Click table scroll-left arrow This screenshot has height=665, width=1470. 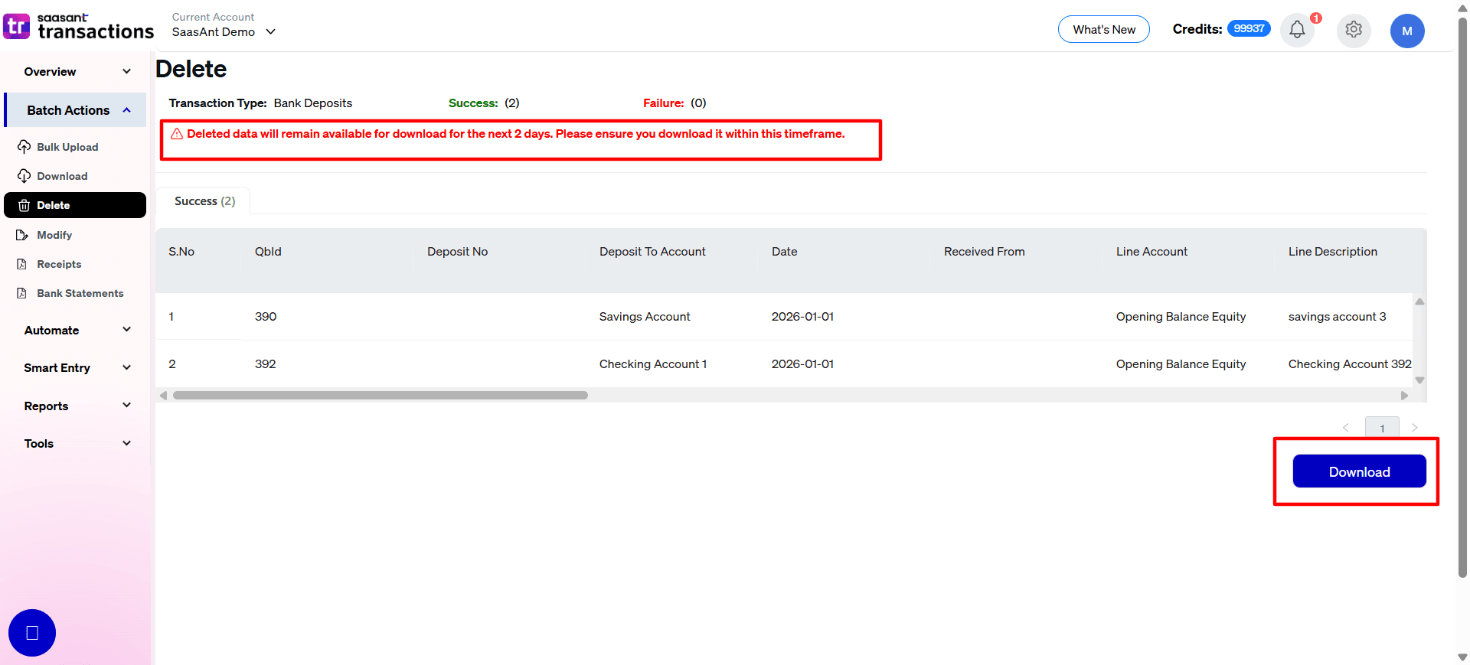point(163,396)
